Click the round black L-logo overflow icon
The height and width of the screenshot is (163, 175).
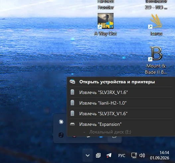(x=61, y=135)
